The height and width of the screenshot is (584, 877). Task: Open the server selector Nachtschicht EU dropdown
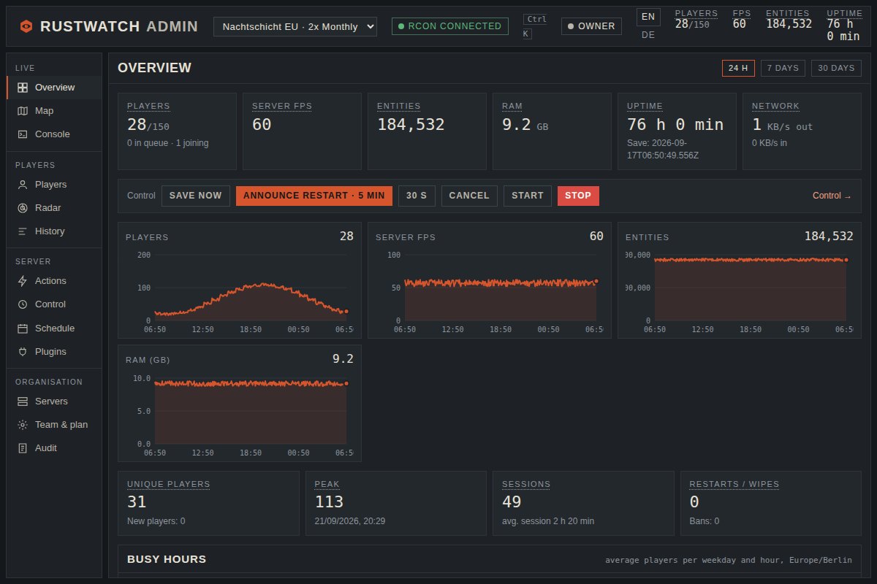point(295,26)
